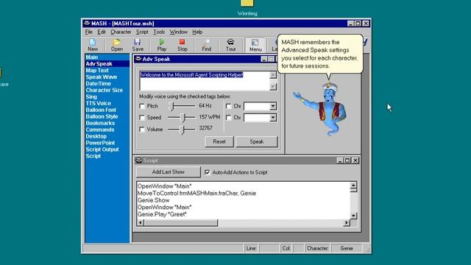Viewport: 471px width, 265px height.
Task: Stop playback with the Stop icon
Action: tap(182, 45)
